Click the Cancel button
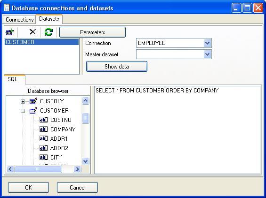266x198 pixels. (x=77, y=187)
